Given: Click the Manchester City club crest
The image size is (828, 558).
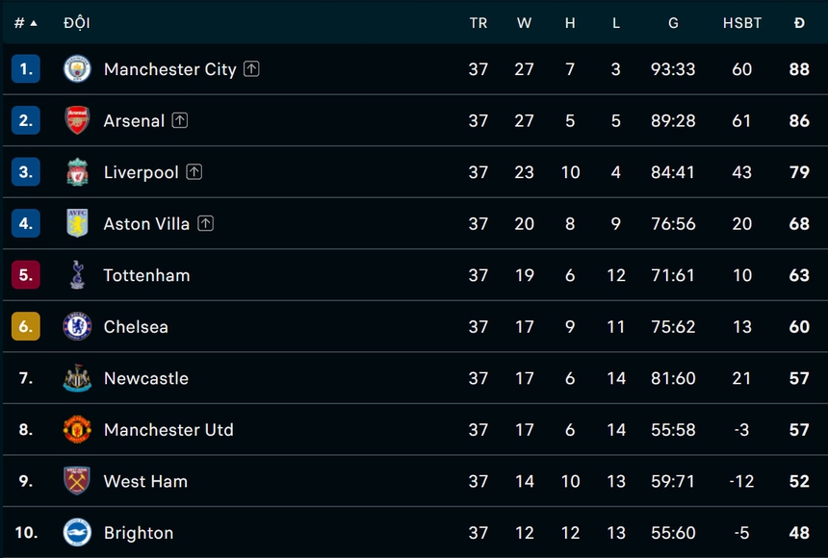Looking at the screenshot, I should (x=77, y=69).
